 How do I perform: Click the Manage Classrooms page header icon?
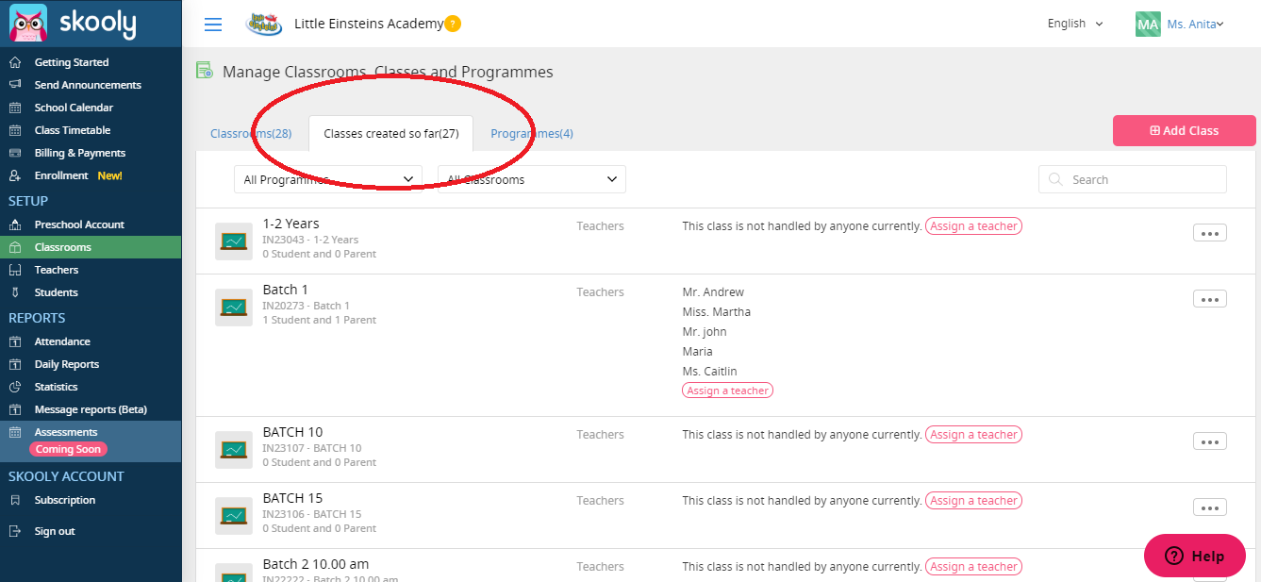coord(204,71)
